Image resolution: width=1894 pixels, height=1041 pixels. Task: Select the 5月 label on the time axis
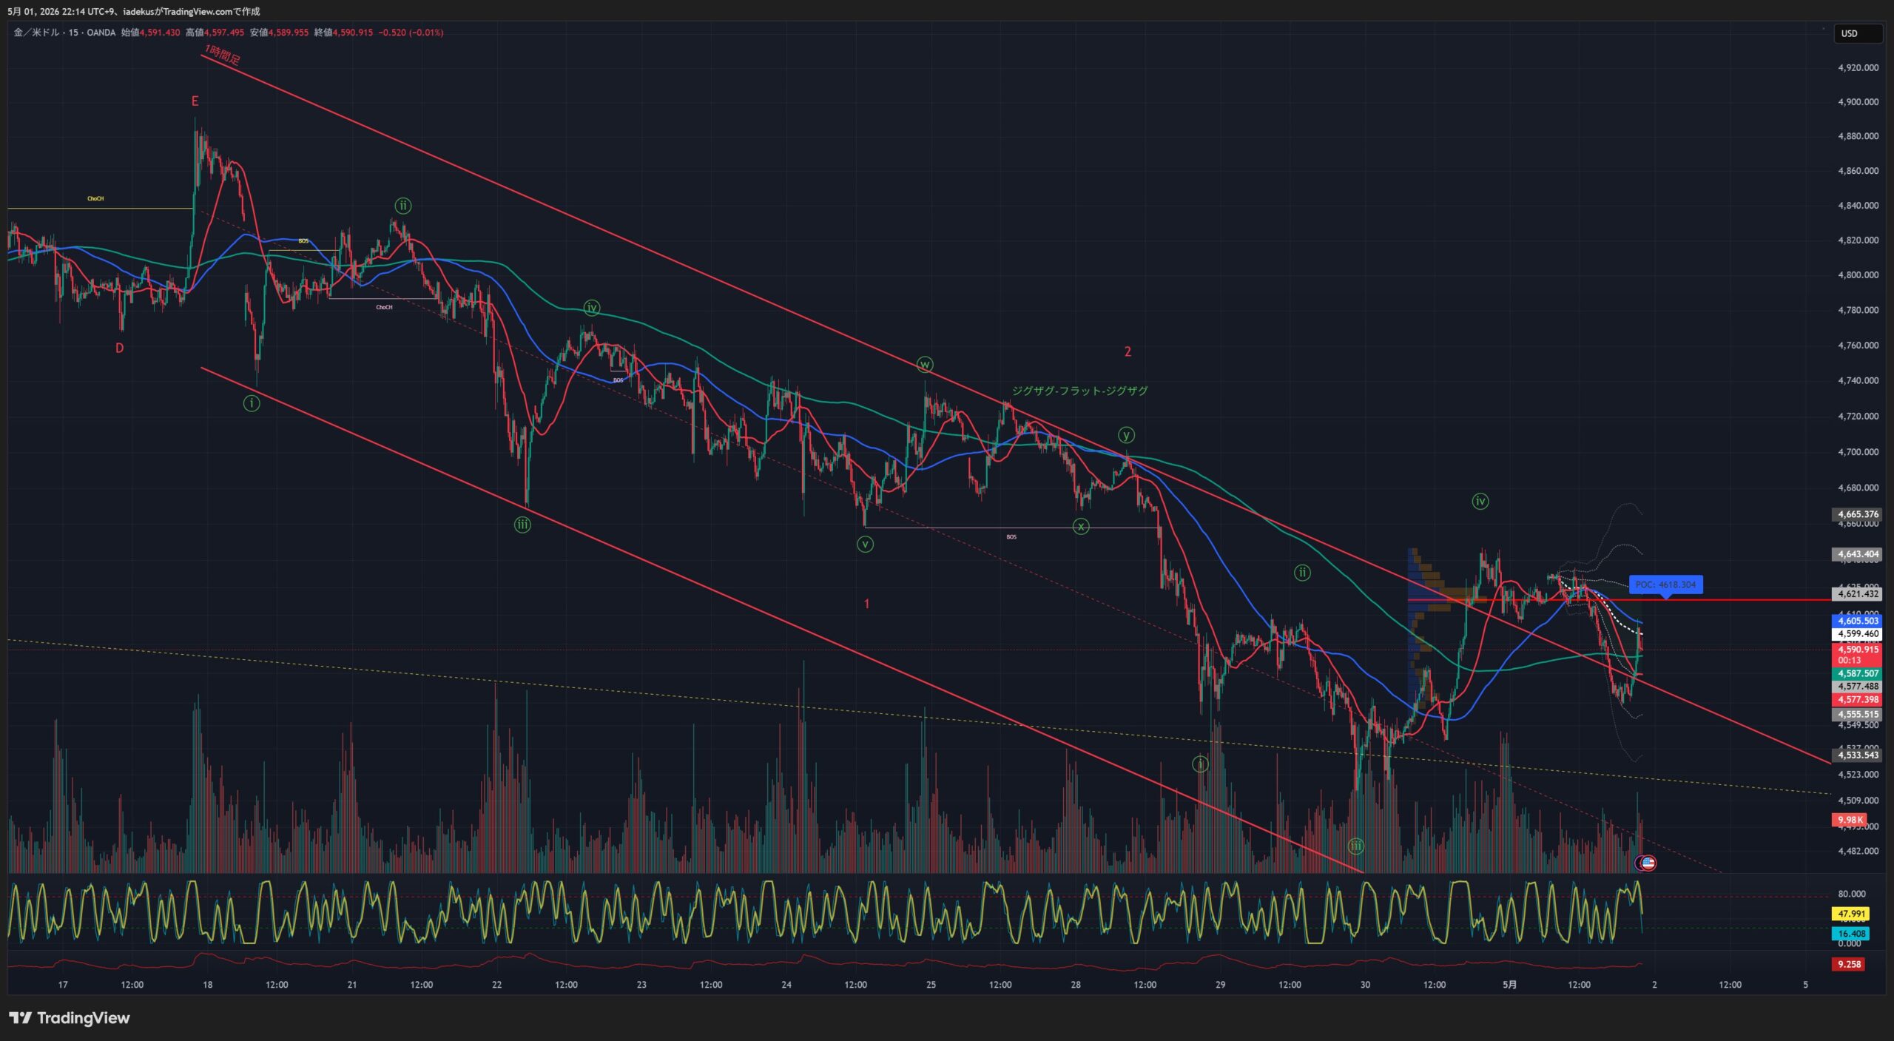[1509, 985]
